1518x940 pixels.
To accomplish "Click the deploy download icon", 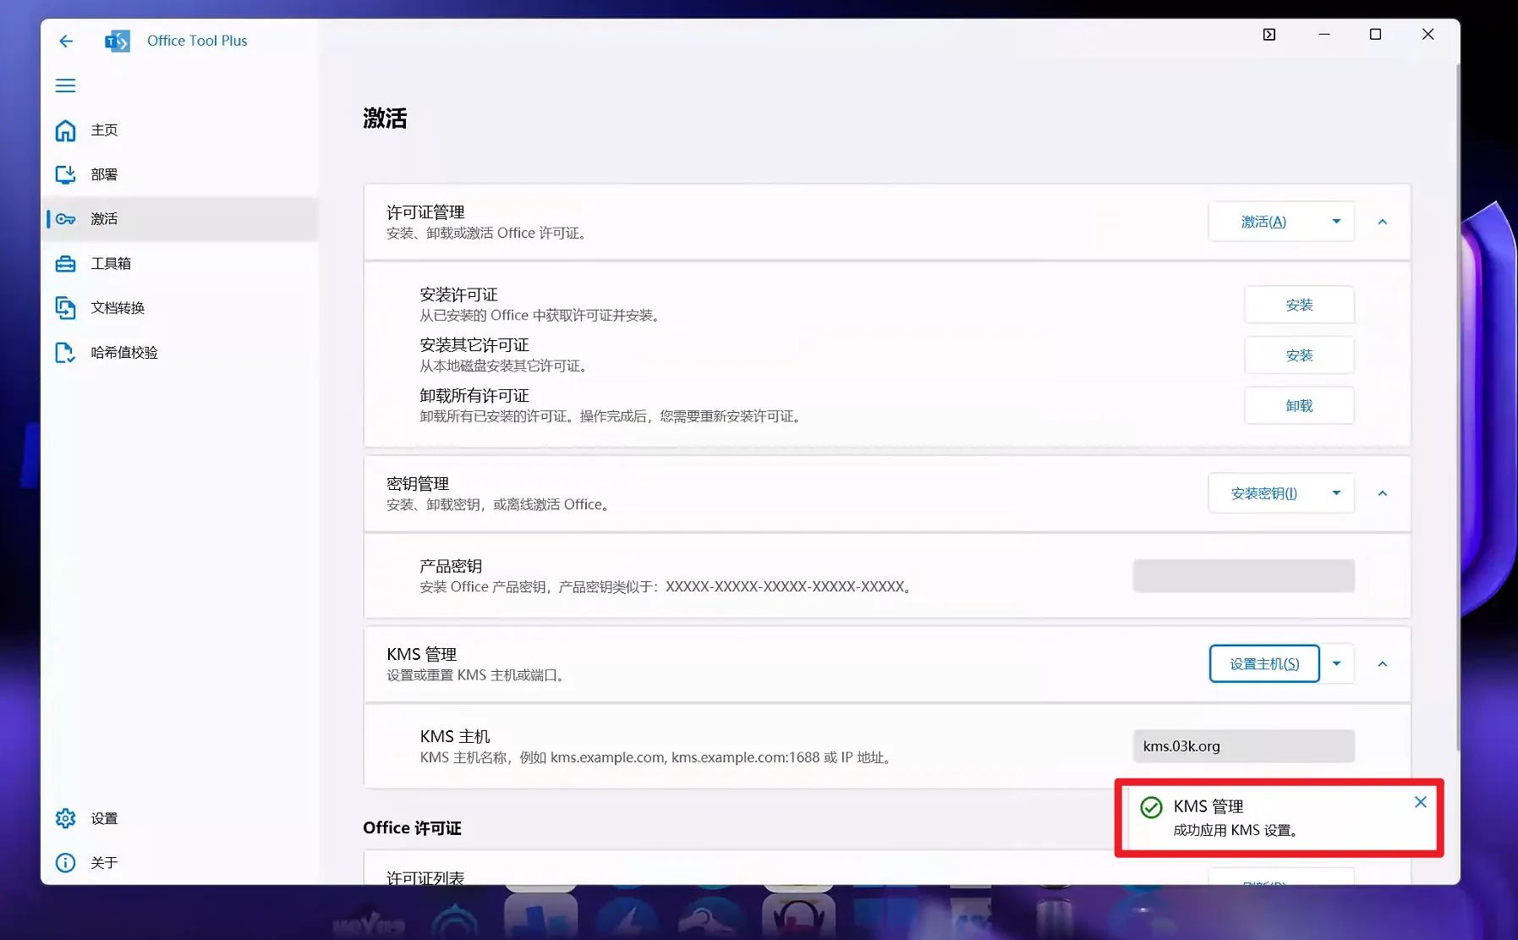I will pos(65,174).
